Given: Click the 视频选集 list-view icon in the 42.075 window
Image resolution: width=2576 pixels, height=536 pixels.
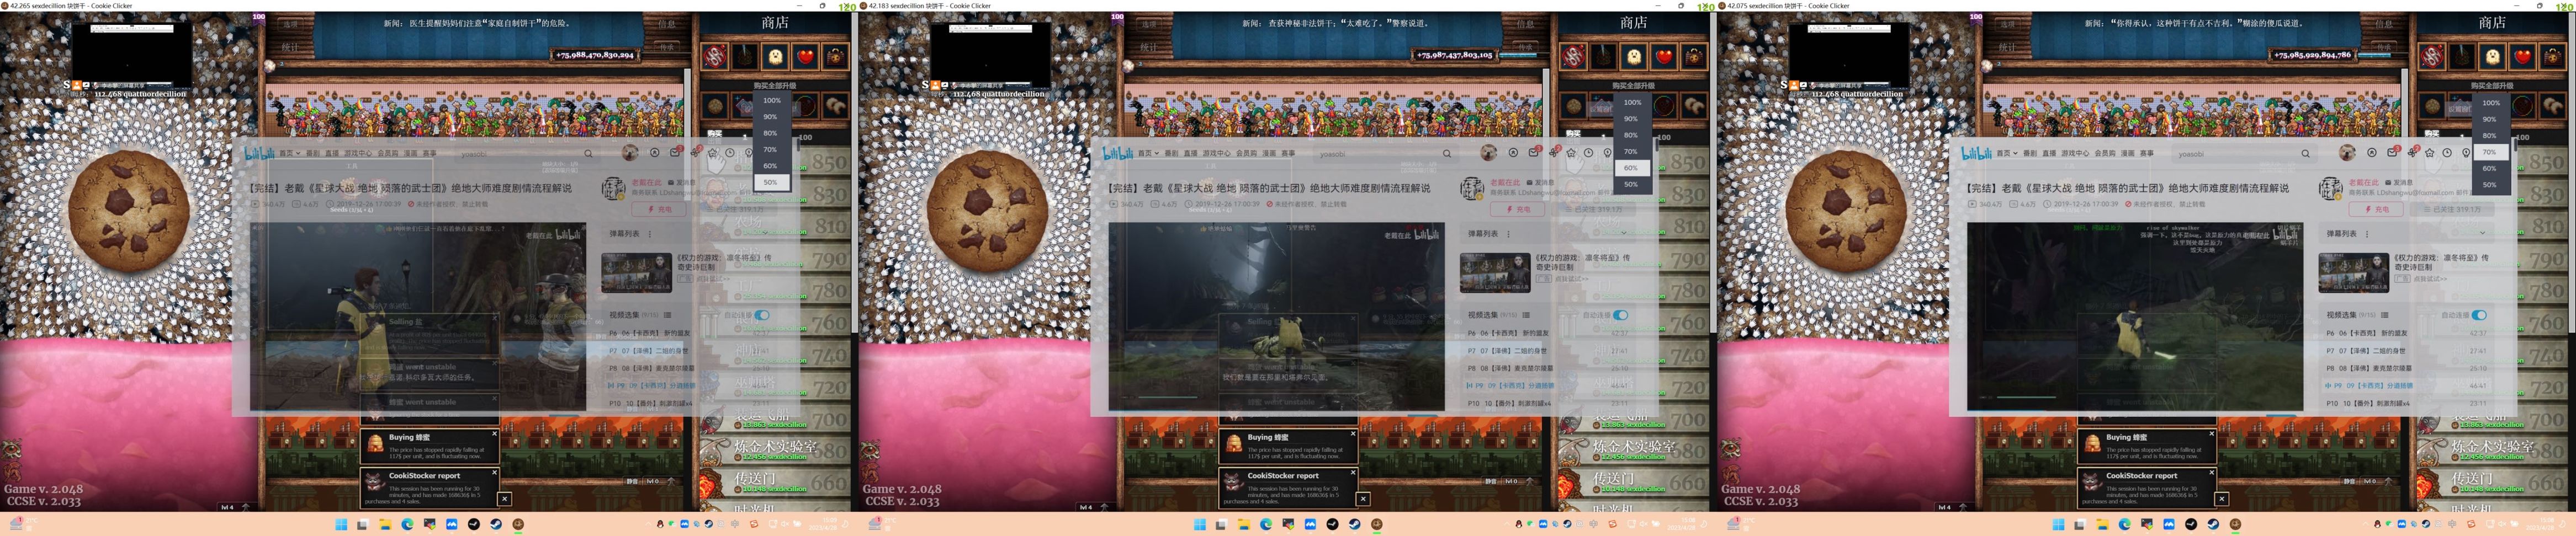Looking at the screenshot, I should click(x=2385, y=315).
